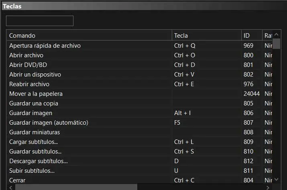Select Mover a la papelera command
The width and height of the screenshot is (287, 190).
point(36,94)
